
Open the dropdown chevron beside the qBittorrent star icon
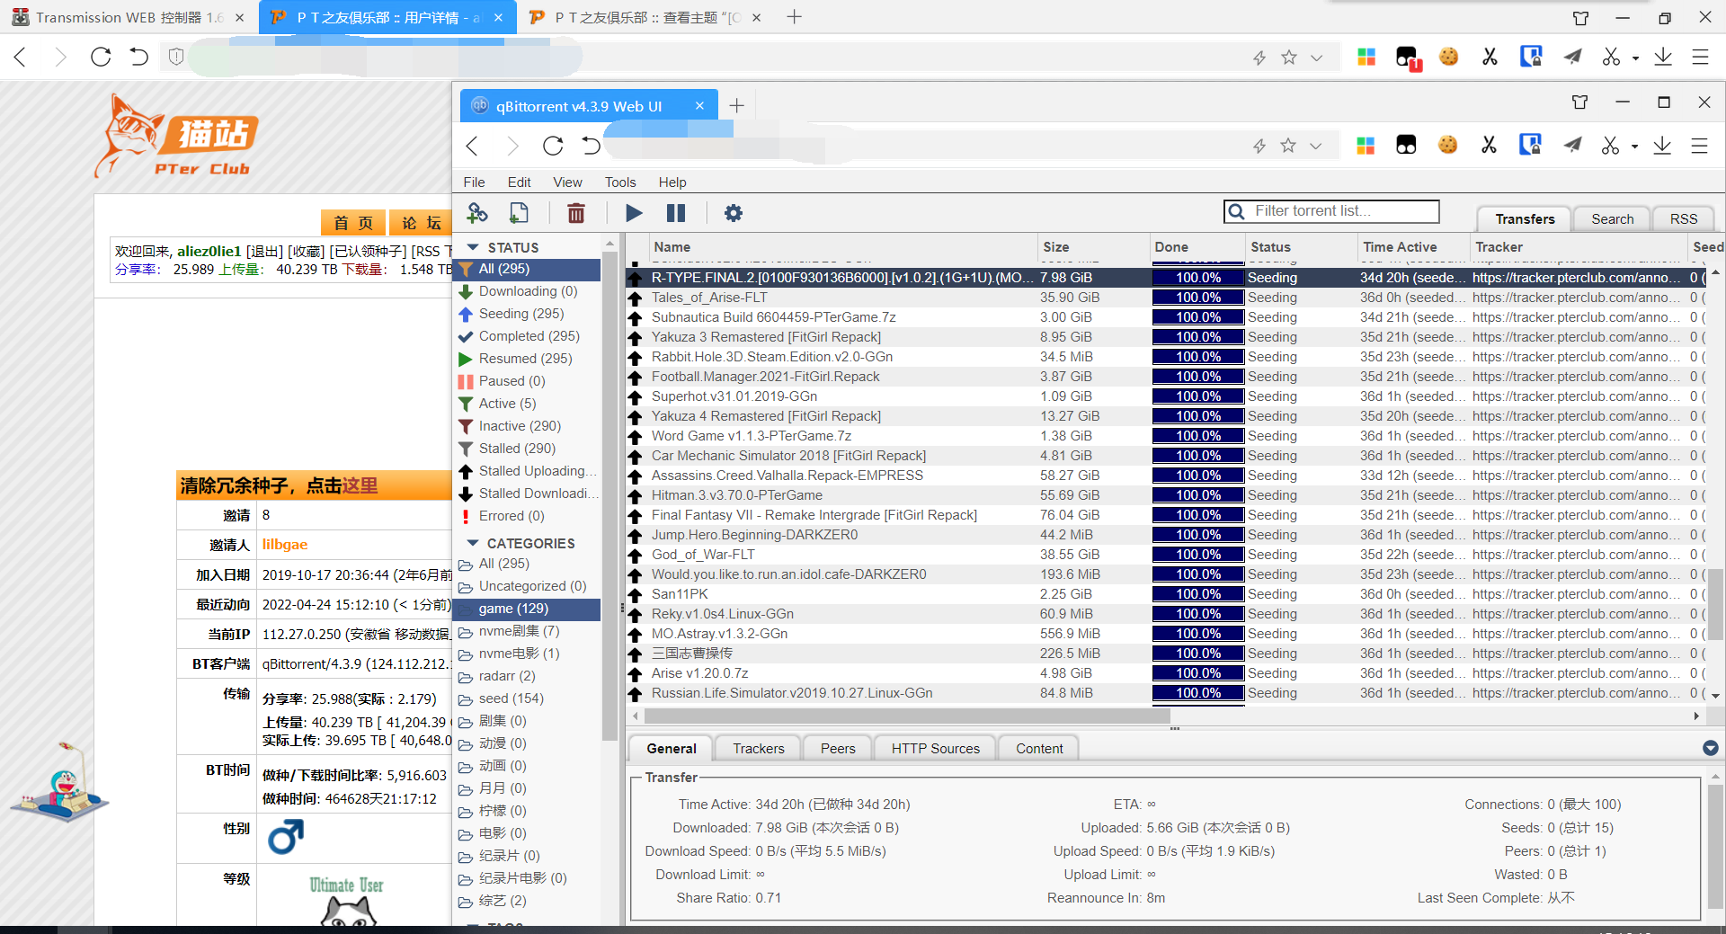point(1315,146)
